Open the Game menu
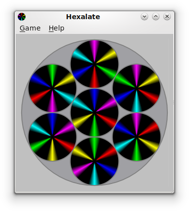This screenshot has width=189, height=211. coord(30,28)
